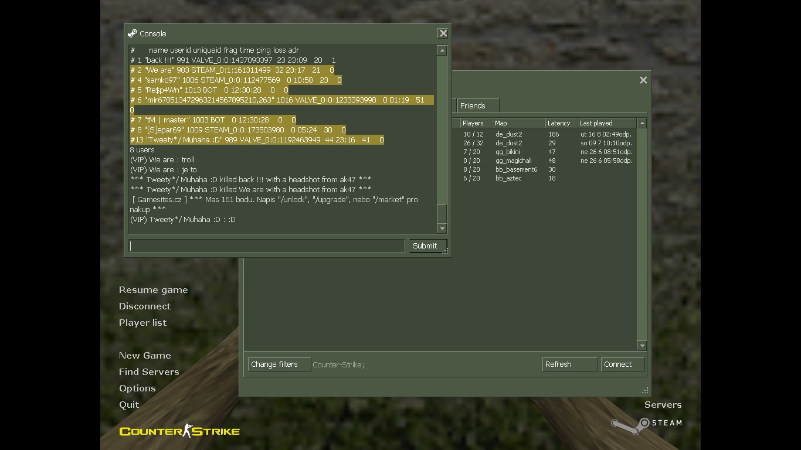This screenshot has height=450, width=801.
Task: Submit the console command
Action: click(x=428, y=246)
